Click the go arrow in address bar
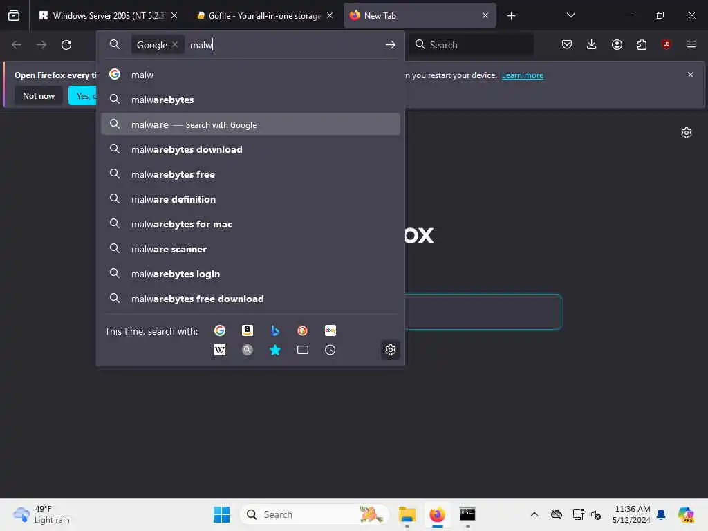This screenshot has height=531, width=708. point(391,45)
